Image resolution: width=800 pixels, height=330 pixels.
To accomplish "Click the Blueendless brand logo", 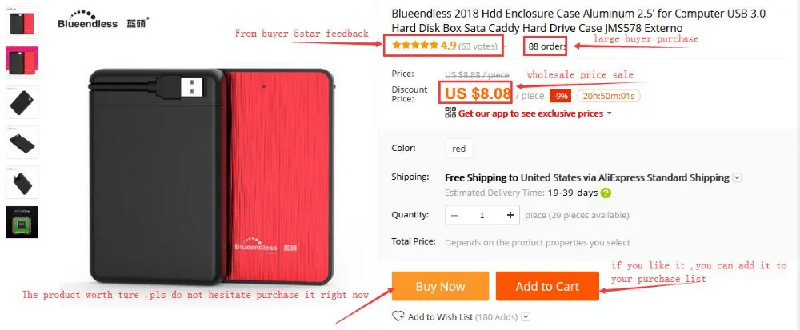I will pos(102,20).
